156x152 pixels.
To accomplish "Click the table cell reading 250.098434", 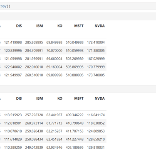I will coord(34,139).
